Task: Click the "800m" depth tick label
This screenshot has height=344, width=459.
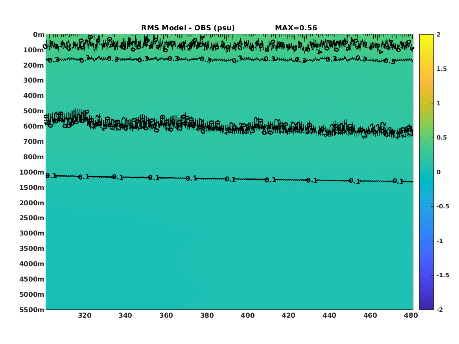Action: (34, 157)
